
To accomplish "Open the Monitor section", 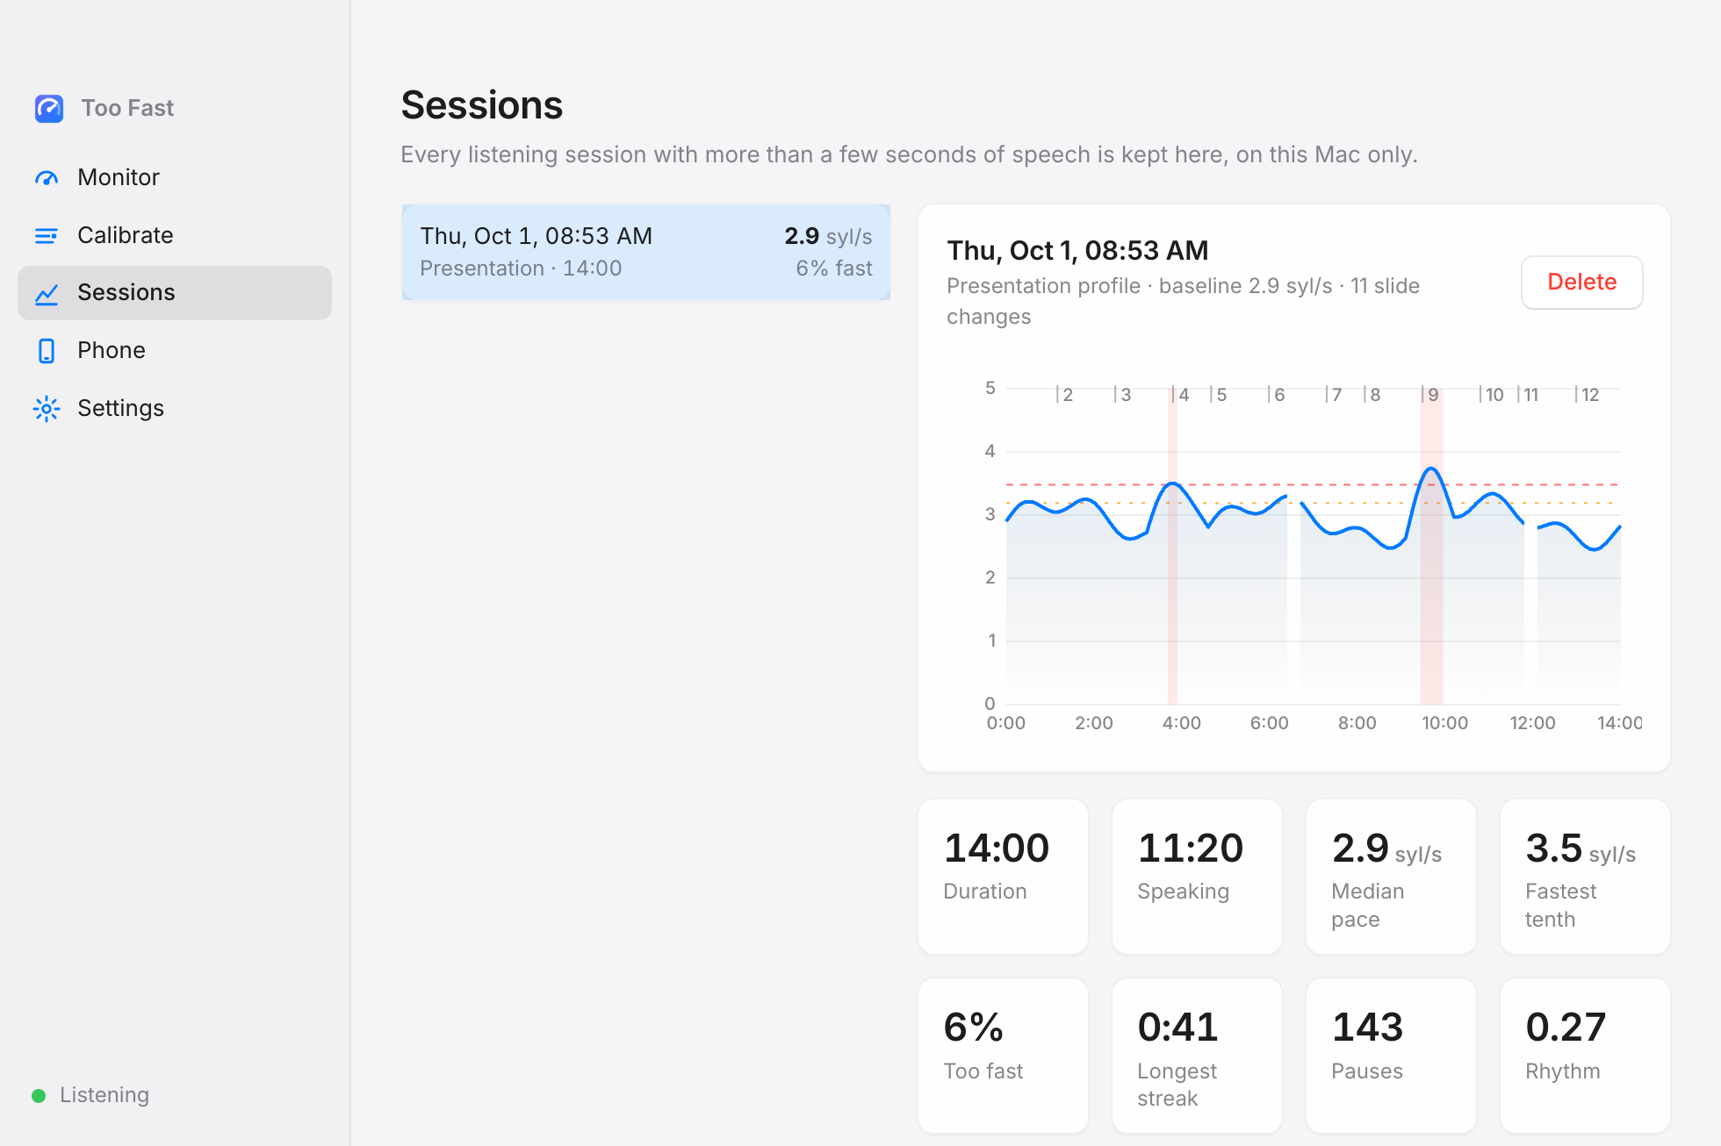I will click(175, 177).
